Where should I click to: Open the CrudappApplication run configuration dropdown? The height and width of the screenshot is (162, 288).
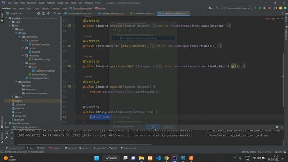[237, 8]
